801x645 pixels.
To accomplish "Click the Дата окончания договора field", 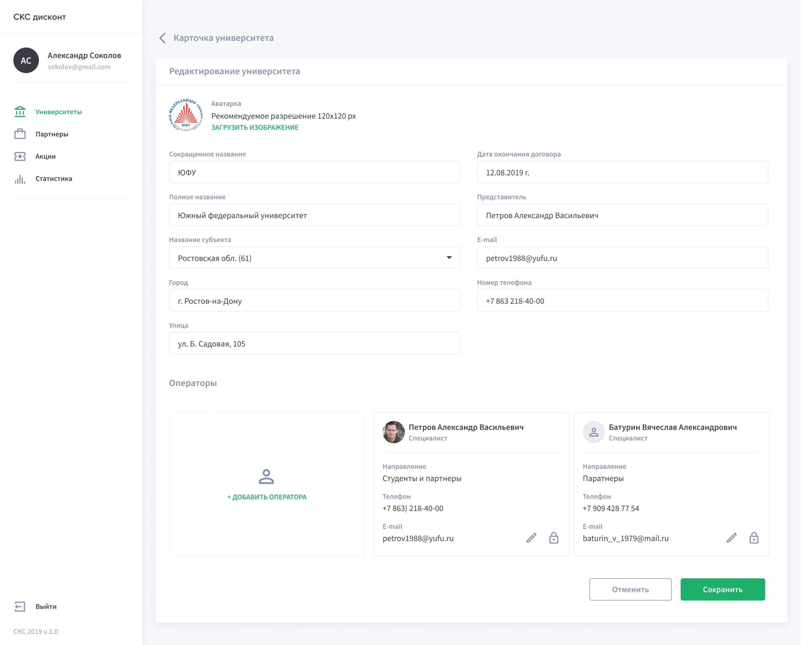I will pyautogui.click(x=622, y=172).
